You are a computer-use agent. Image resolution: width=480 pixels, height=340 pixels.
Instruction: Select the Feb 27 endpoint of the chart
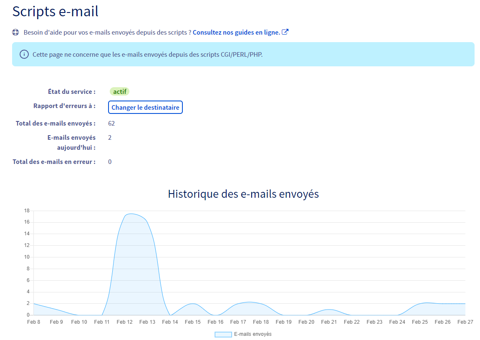(465, 304)
